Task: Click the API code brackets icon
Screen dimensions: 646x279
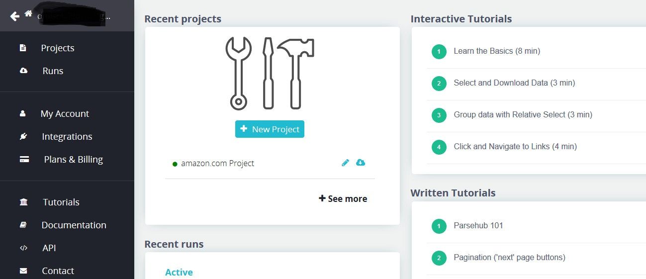Action: (23, 248)
